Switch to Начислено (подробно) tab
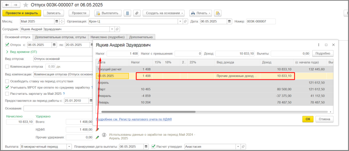 click(x=107, y=37)
